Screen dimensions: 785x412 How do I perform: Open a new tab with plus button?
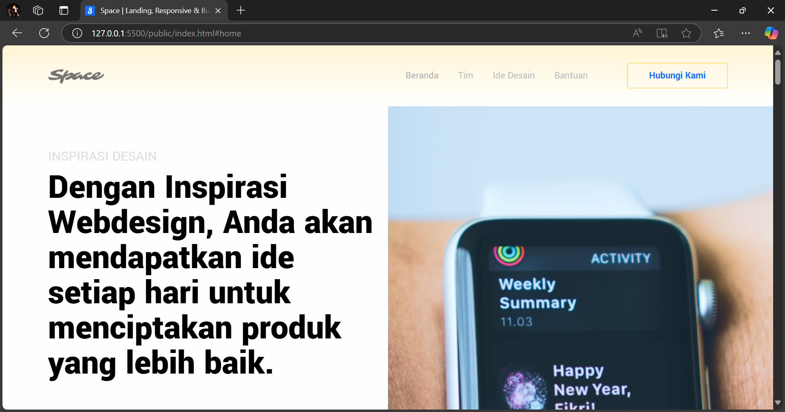click(x=241, y=11)
